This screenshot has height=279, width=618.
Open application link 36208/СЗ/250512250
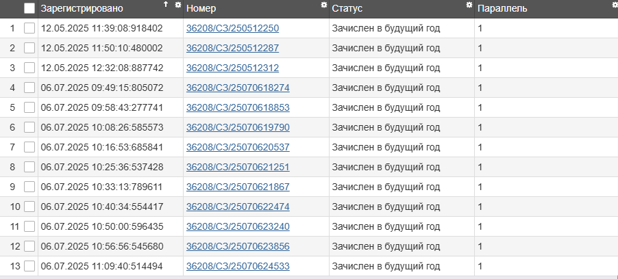[232, 29]
